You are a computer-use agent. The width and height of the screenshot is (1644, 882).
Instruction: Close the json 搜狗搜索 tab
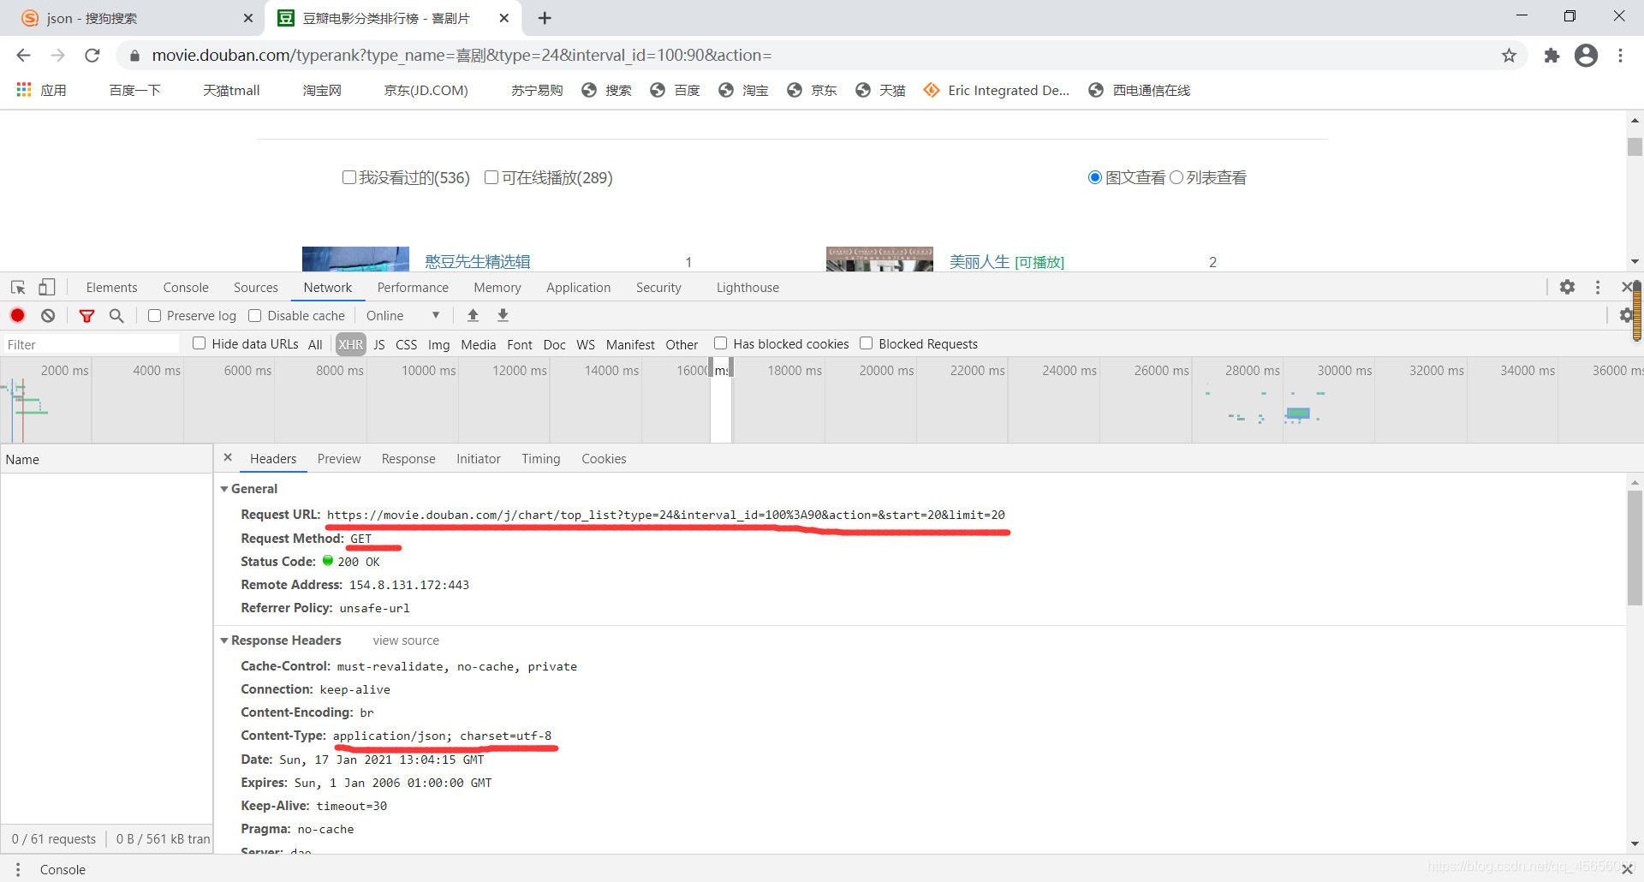(248, 18)
